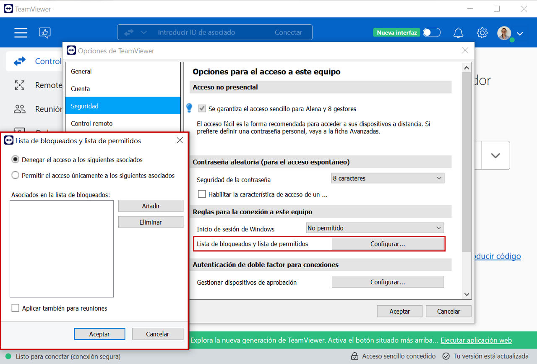
Task: Click Cancelar in the Opciones dialog
Action: (x=448, y=311)
